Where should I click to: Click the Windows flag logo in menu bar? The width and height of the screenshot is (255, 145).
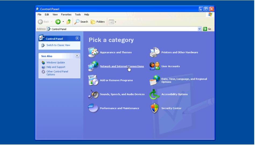[x=210, y=14]
